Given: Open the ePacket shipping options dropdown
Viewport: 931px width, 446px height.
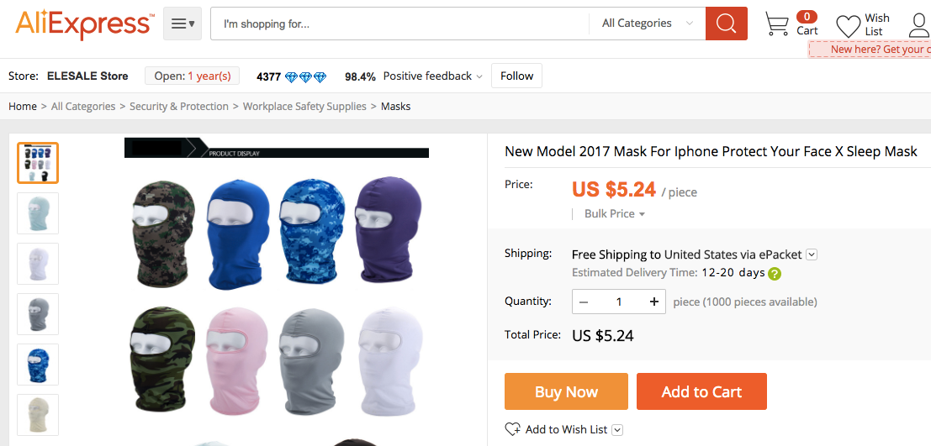Looking at the screenshot, I should pos(812,254).
